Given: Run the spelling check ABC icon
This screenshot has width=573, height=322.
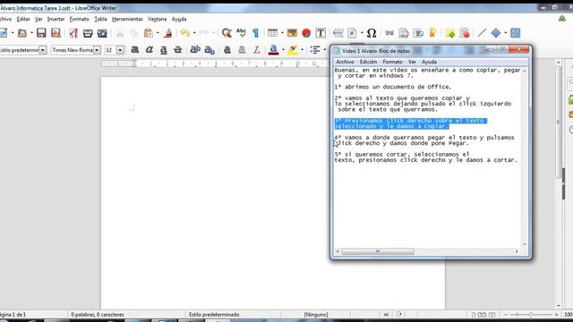Looking at the screenshot, I should coord(241,33).
